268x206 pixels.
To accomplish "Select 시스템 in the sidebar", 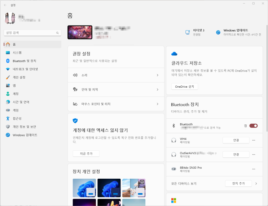I will (x=32, y=52).
